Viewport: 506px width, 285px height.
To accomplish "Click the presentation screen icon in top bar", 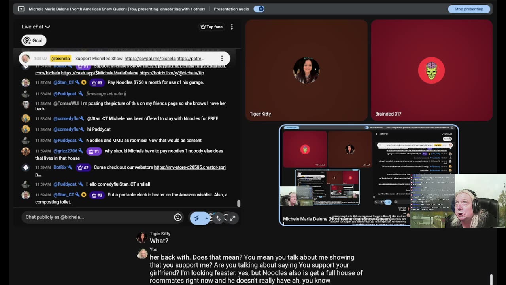I will tap(21, 9).
